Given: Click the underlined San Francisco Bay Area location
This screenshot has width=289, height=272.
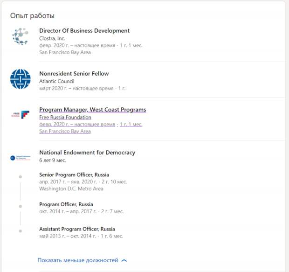Looking at the screenshot, I should click(x=65, y=132).
